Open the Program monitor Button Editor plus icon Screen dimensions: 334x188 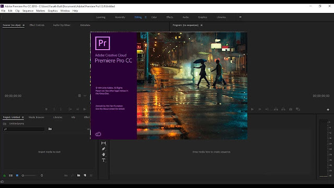[328, 110]
